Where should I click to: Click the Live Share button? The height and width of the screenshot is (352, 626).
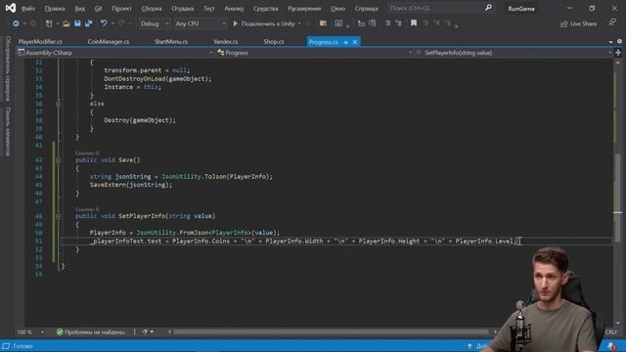tap(578, 23)
